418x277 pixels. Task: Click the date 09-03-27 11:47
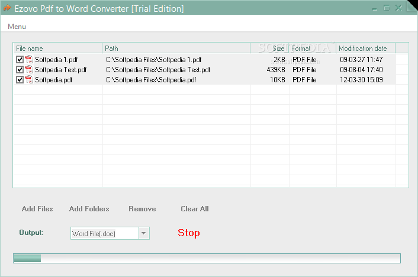coord(361,59)
